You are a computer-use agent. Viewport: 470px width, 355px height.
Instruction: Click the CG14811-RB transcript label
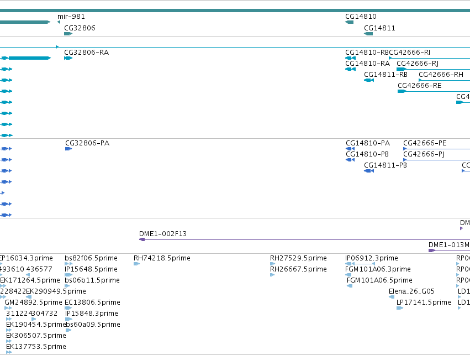[x=385, y=75]
